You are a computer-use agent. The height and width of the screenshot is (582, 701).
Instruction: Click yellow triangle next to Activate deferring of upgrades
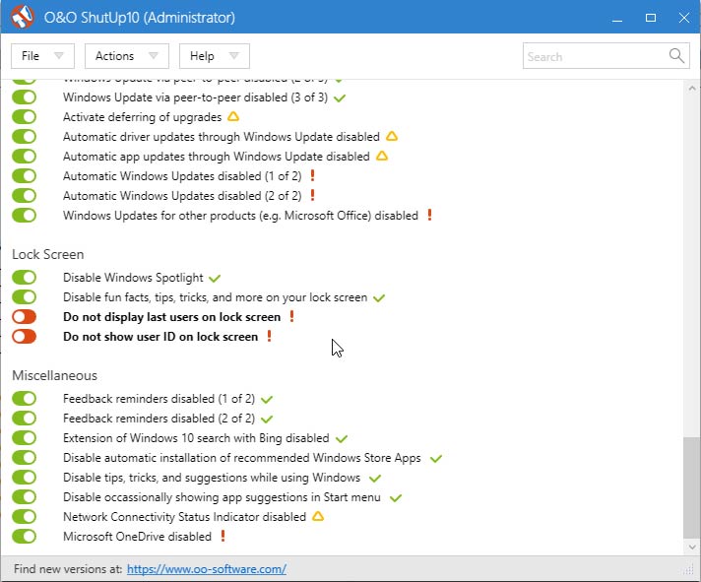[233, 116]
